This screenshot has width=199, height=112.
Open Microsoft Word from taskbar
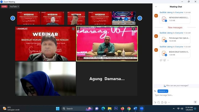tap(135, 109)
